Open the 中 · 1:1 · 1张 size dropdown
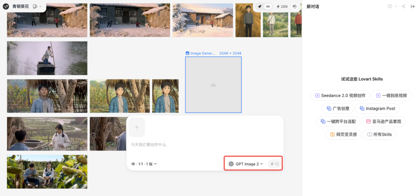The width and height of the screenshot is (419, 196). click(144, 164)
